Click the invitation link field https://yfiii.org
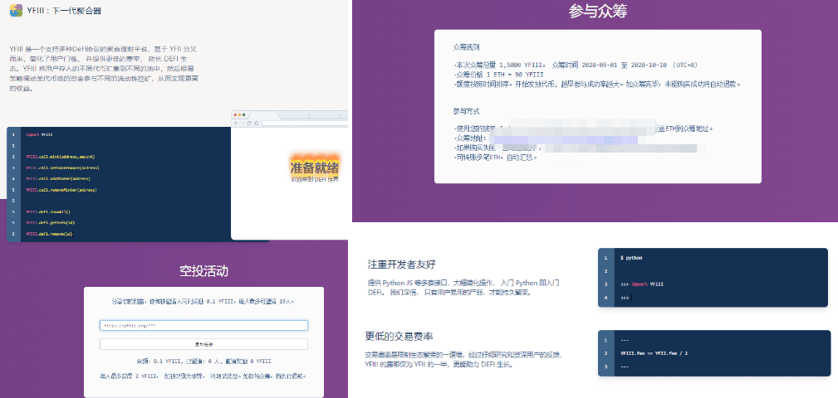 click(x=203, y=325)
